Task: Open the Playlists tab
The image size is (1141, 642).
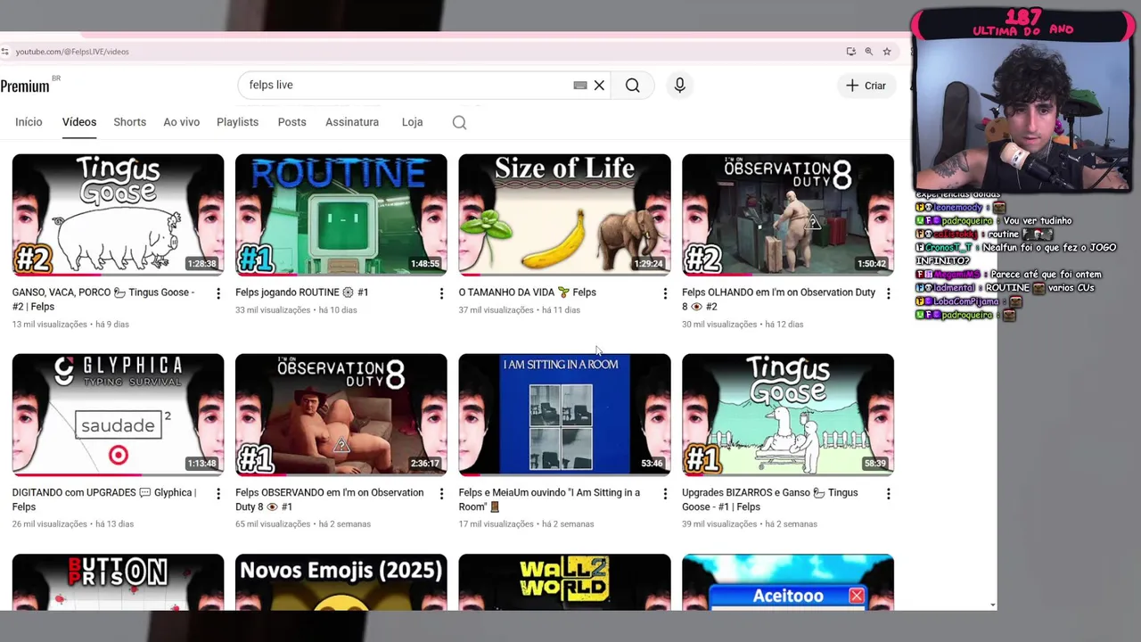Action: [237, 122]
